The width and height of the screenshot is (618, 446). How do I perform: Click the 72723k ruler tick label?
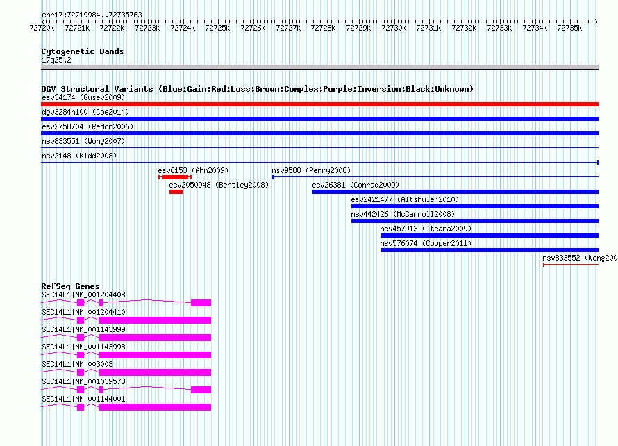coord(147,28)
